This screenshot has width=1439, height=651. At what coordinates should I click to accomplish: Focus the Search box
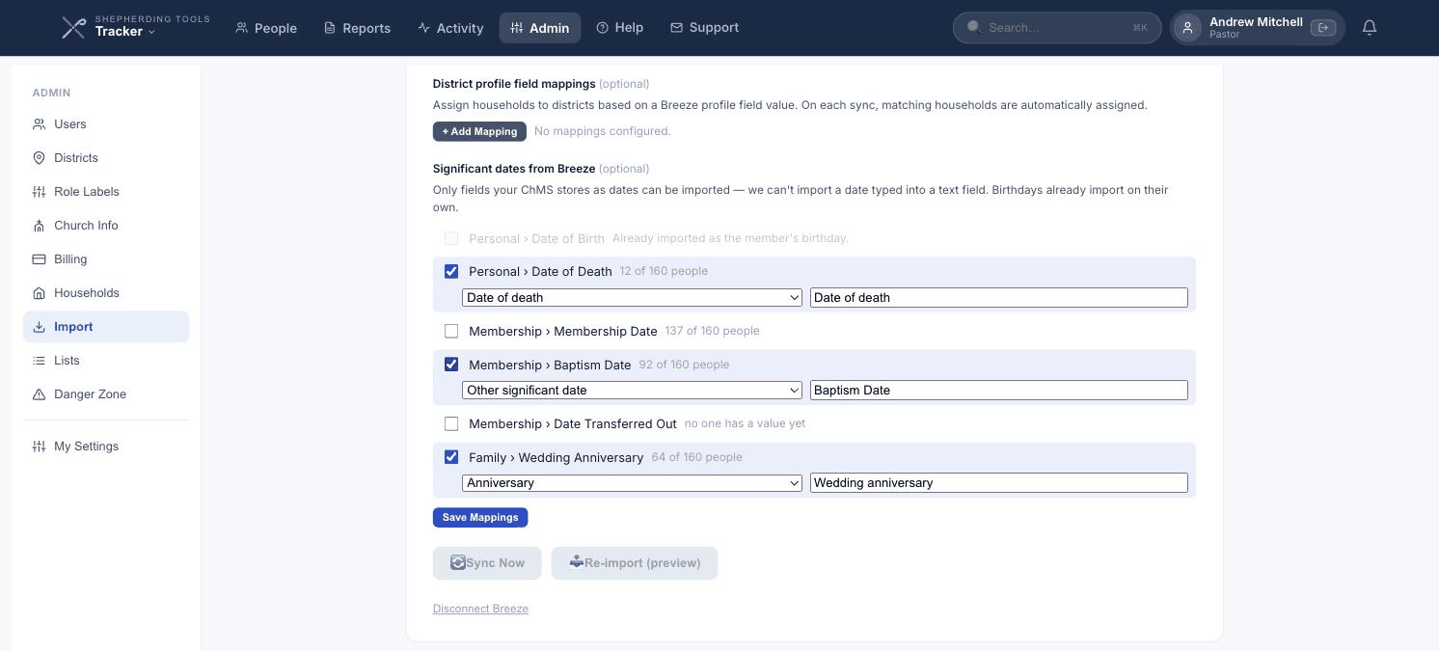pyautogui.click(x=1057, y=28)
